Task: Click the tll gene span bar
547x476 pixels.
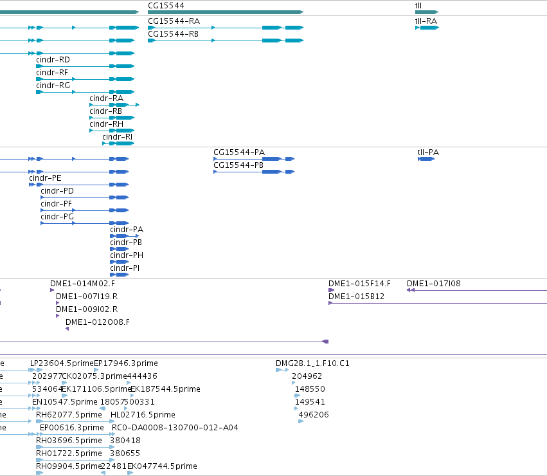Action: pyautogui.click(x=427, y=12)
